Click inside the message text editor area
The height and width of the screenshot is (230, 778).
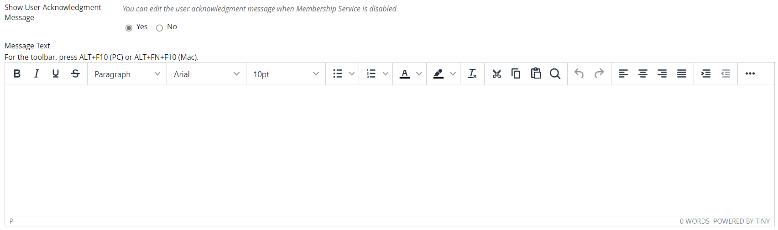[389, 150]
